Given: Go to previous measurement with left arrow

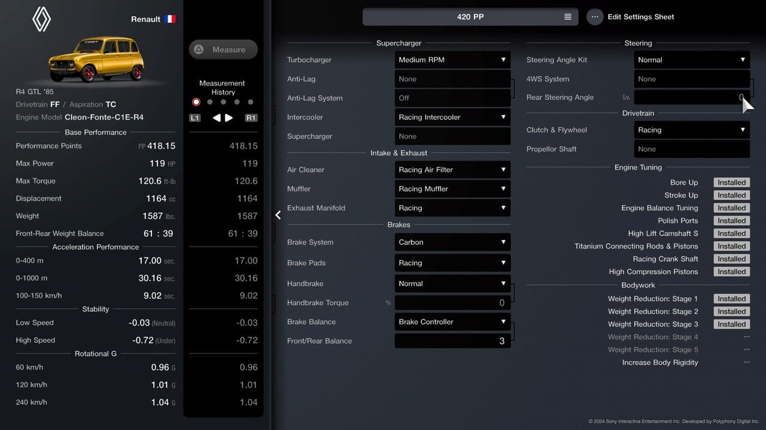Looking at the screenshot, I should pos(217,118).
